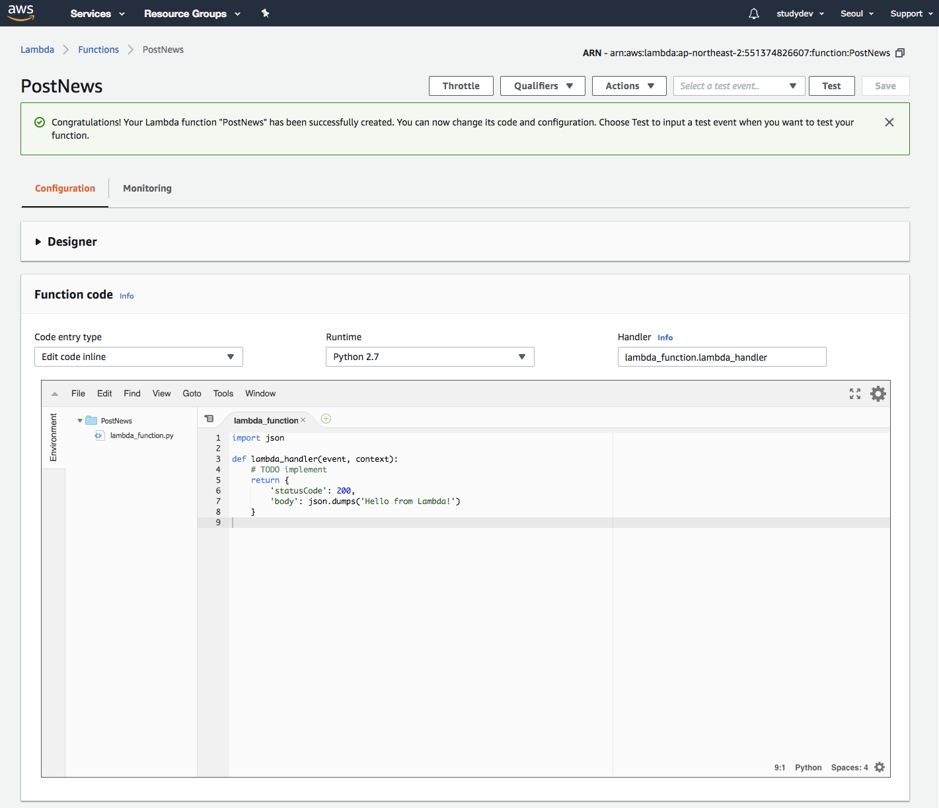Click the Throttle button
The image size is (939, 808).
(x=461, y=86)
